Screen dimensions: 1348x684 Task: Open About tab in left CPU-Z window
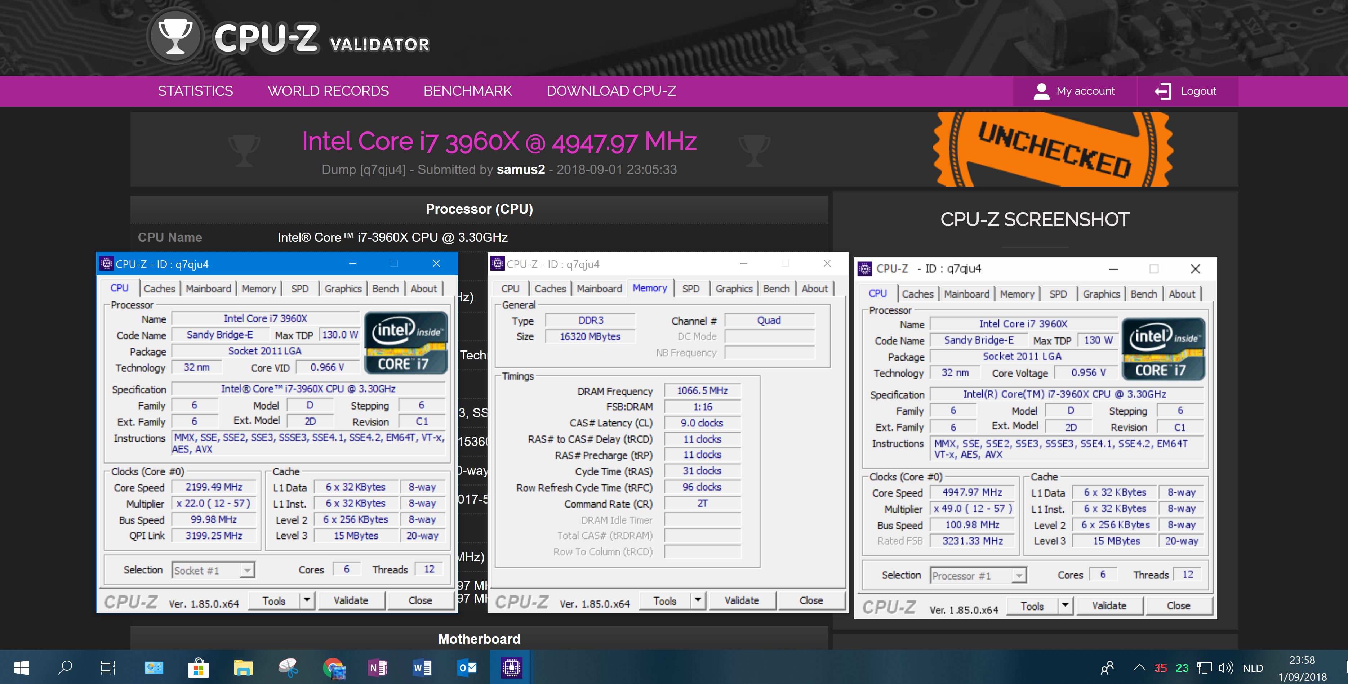tap(423, 289)
